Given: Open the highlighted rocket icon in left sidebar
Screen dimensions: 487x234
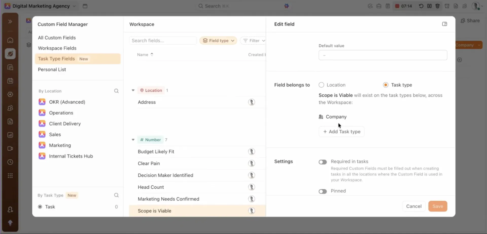Looking at the screenshot, I should click(10, 54).
